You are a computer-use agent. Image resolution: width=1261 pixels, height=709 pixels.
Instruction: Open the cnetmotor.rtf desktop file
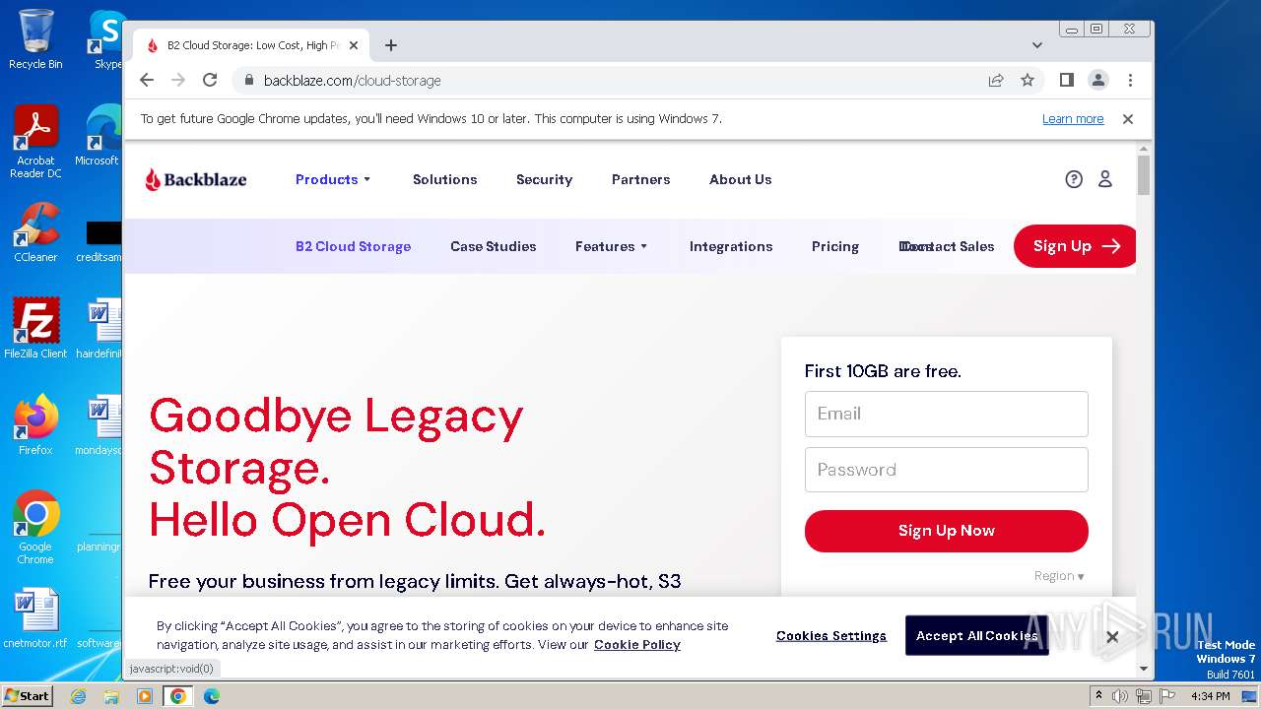[x=35, y=618]
